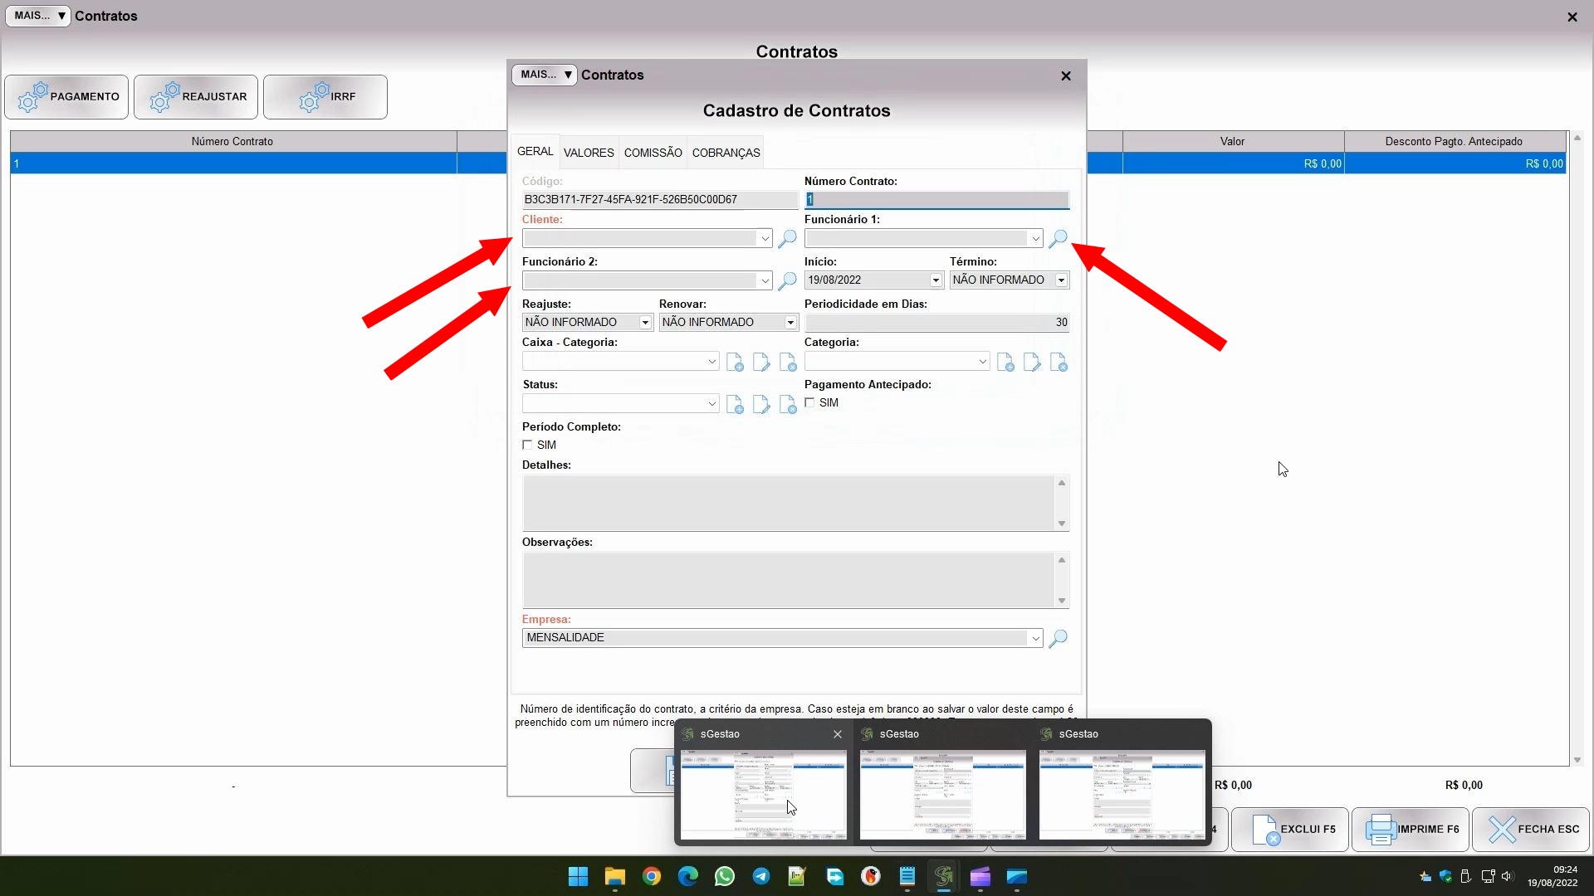Open the Renovar dropdown list
Viewport: 1594px width, 896px height.
(790, 323)
